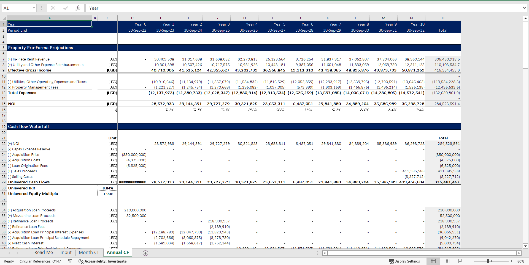Click the Insert Function fx icon
The width and height of the screenshot is (529, 265).
(x=78, y=8)
